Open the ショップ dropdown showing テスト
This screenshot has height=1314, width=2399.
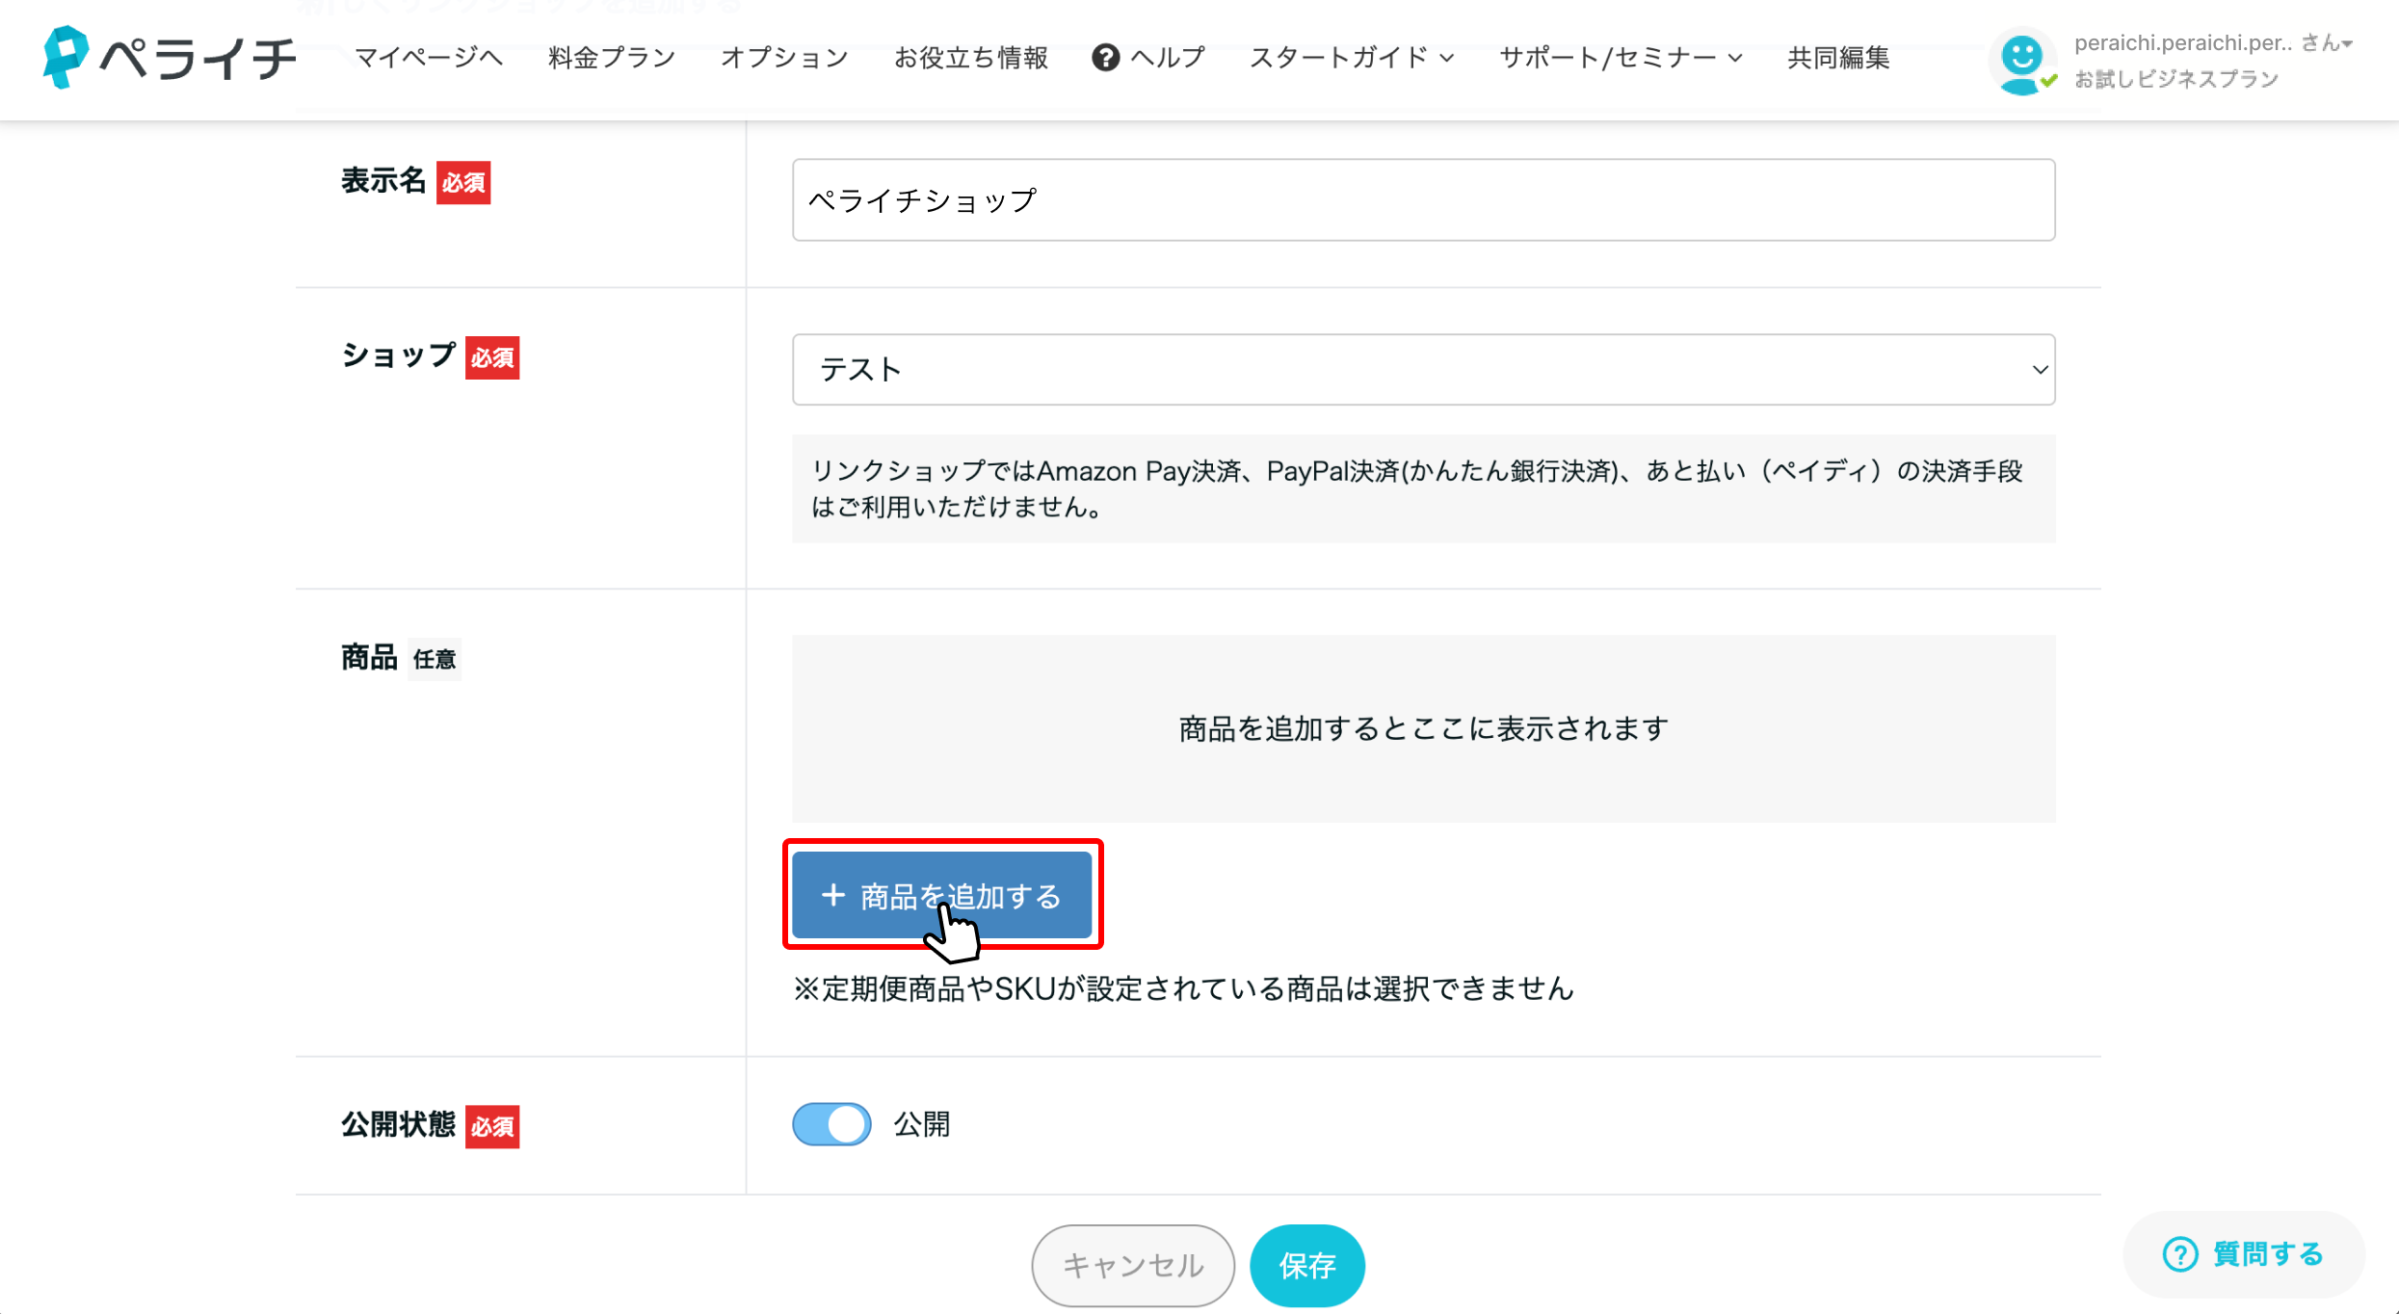[1423, 370]
